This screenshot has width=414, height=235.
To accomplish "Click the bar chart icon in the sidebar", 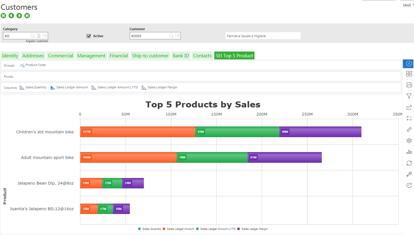I will (x=409, y=152).
